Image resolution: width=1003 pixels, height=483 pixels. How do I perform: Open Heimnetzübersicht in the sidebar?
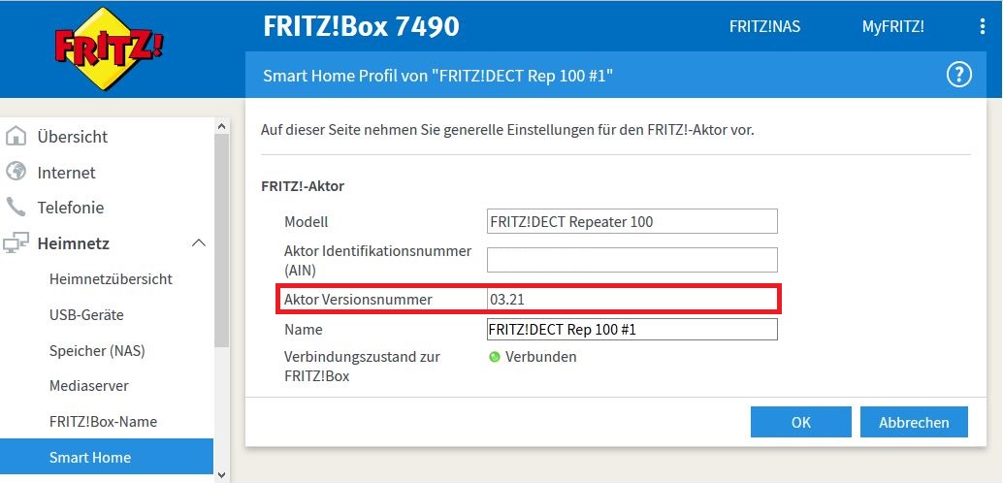click(x=111, y=279)
